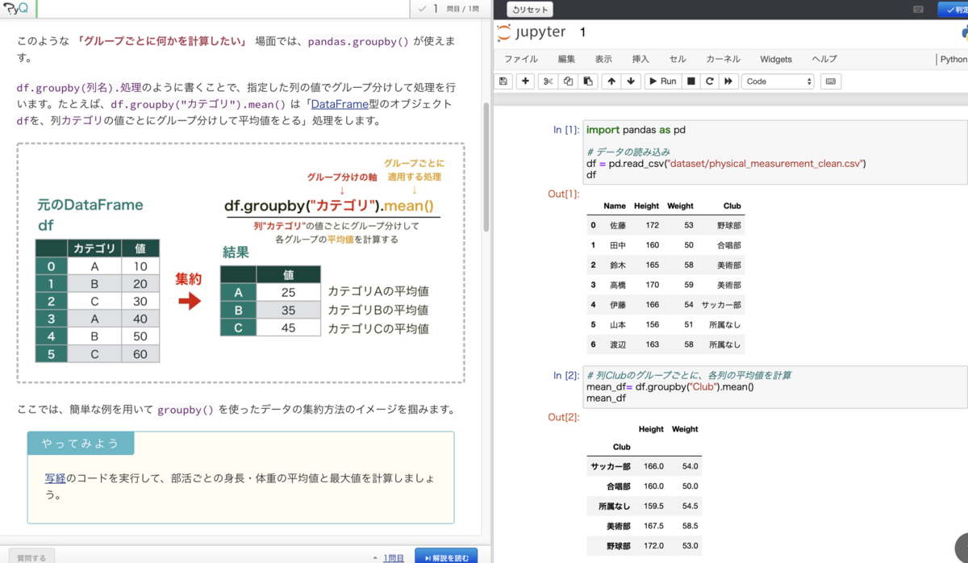Click into the second code cell with groupby
Image resolution: width=968 pixels, height=563 pixels.
pyautogui.click(x=774, y=387)
